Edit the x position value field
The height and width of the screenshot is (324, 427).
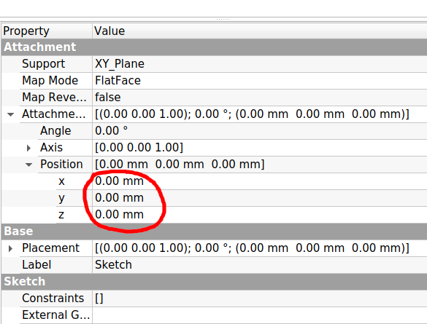tap(260, 181)
